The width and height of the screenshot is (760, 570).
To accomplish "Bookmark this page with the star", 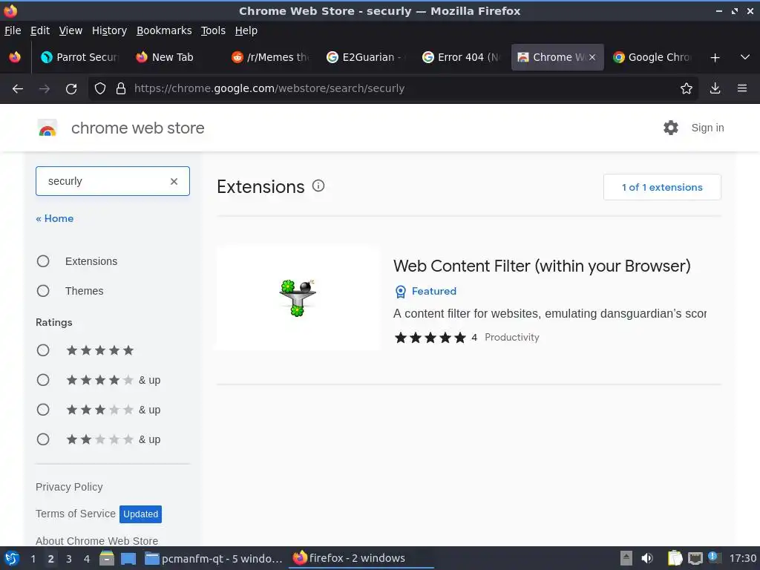I will coord(687,89).
